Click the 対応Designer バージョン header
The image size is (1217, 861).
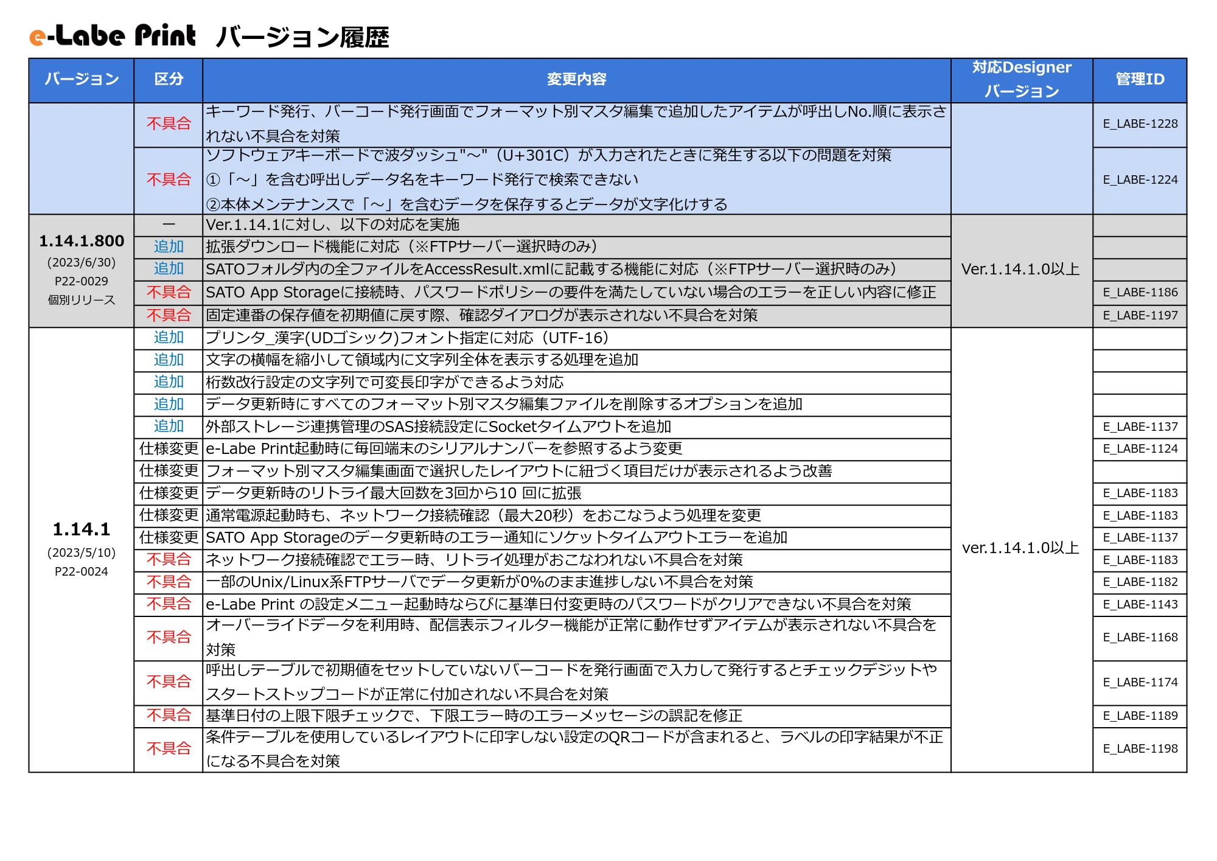(1022, 79)
